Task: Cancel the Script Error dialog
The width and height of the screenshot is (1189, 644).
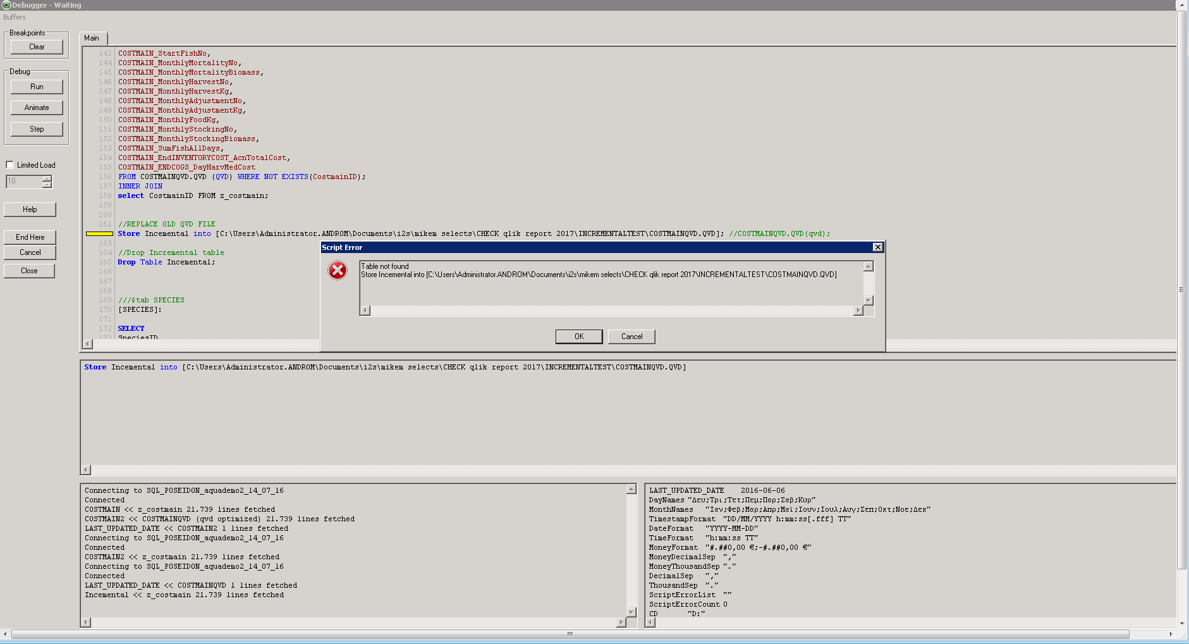Action: (631, 337)
